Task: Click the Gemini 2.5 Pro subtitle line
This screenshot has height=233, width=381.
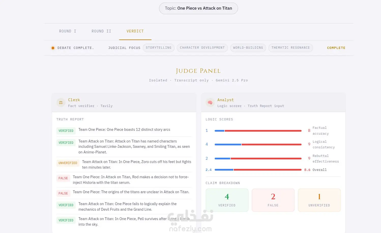Action: [198, 80]
